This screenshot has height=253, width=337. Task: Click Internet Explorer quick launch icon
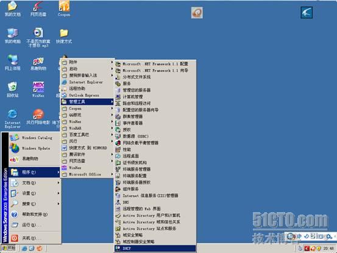[x=24, y=249]
